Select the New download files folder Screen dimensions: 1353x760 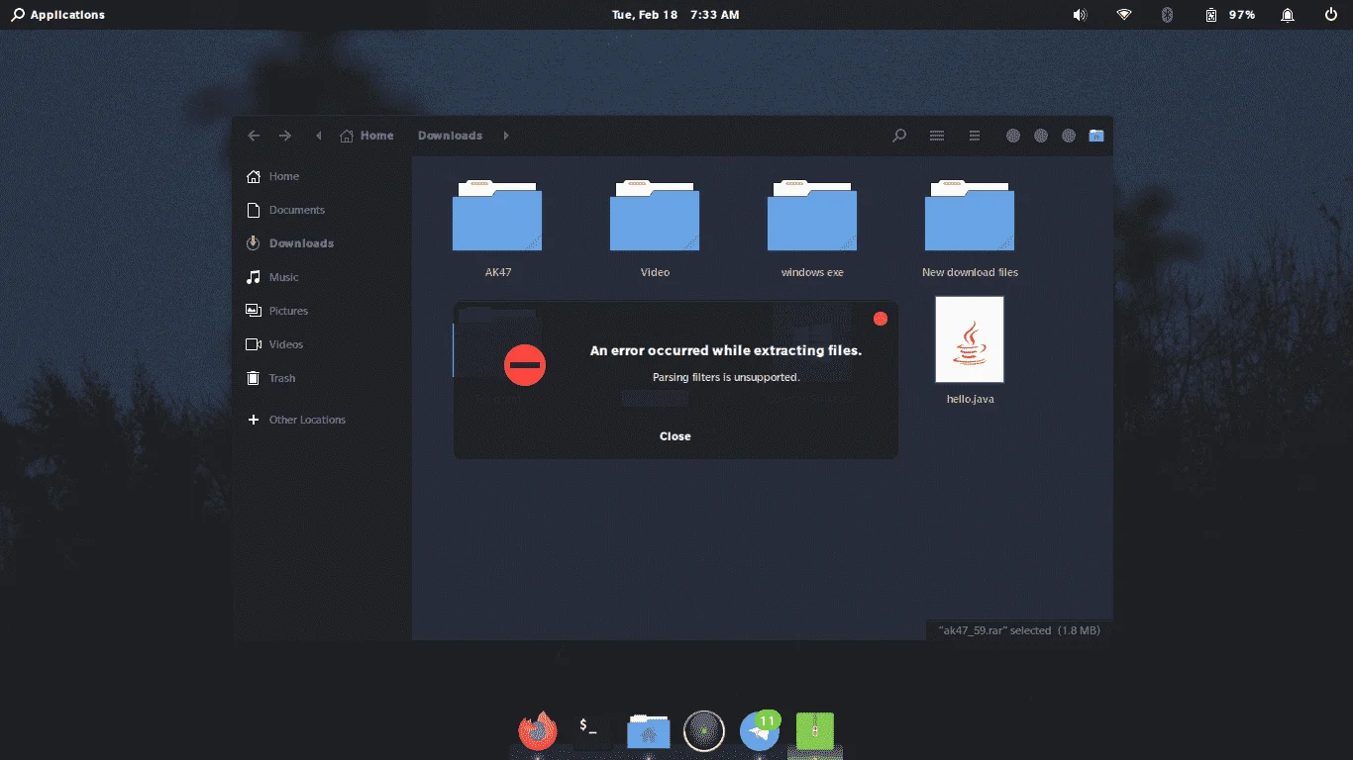point(970,229)
